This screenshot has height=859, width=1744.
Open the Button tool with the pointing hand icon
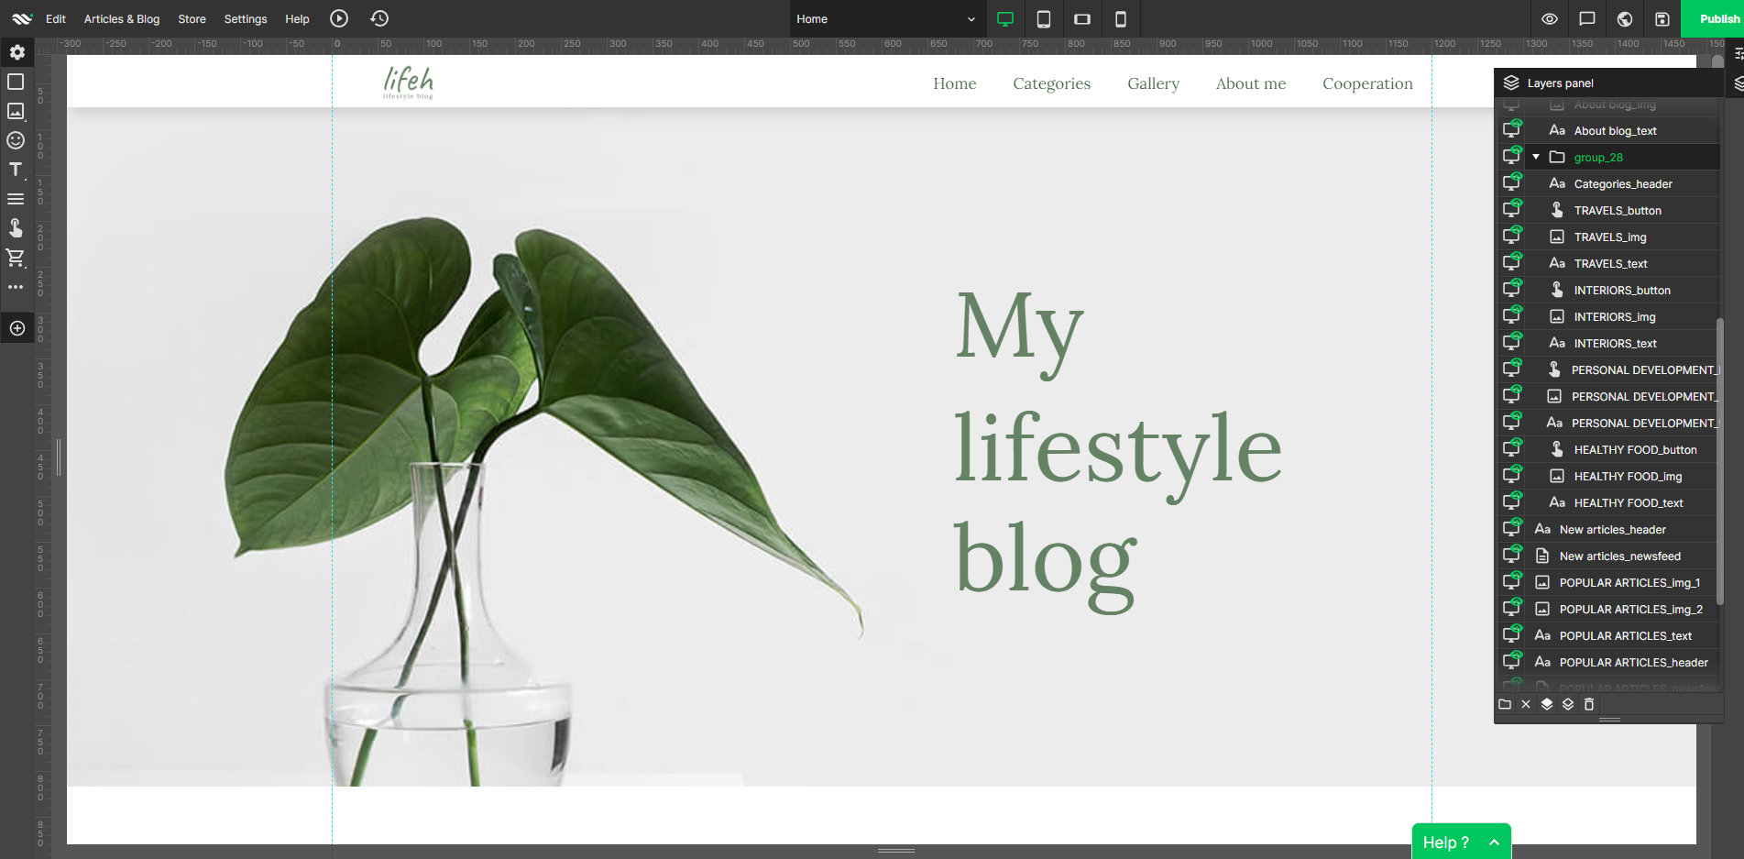coord(16,228)
